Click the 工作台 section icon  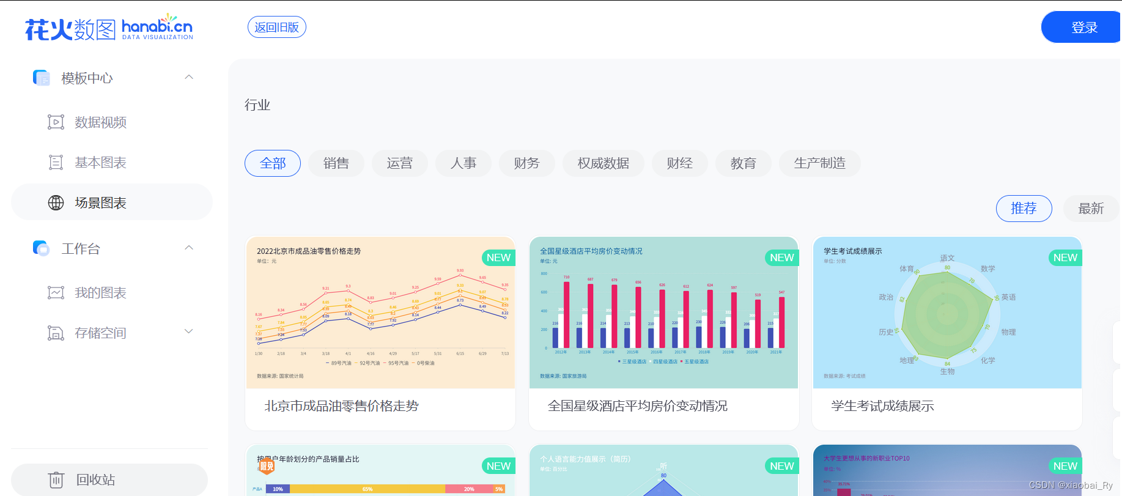tap(41, 248)
